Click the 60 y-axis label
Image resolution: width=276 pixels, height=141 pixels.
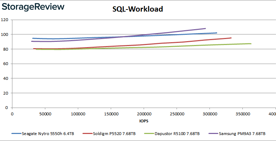pos(5,64)
